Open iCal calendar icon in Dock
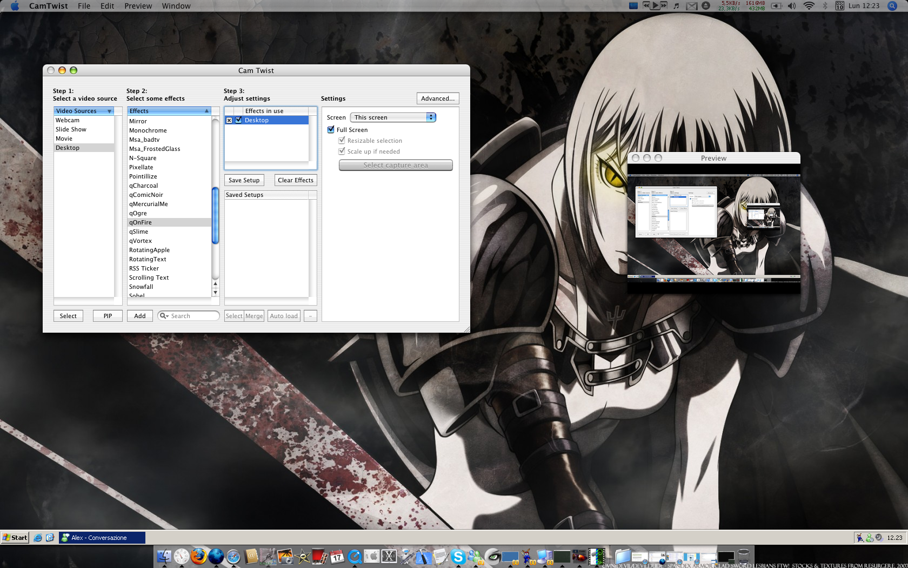908x568 pixels. coord(337,556)
